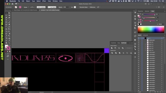Select the Type tool
166x93 pixels.
(6, 20)
